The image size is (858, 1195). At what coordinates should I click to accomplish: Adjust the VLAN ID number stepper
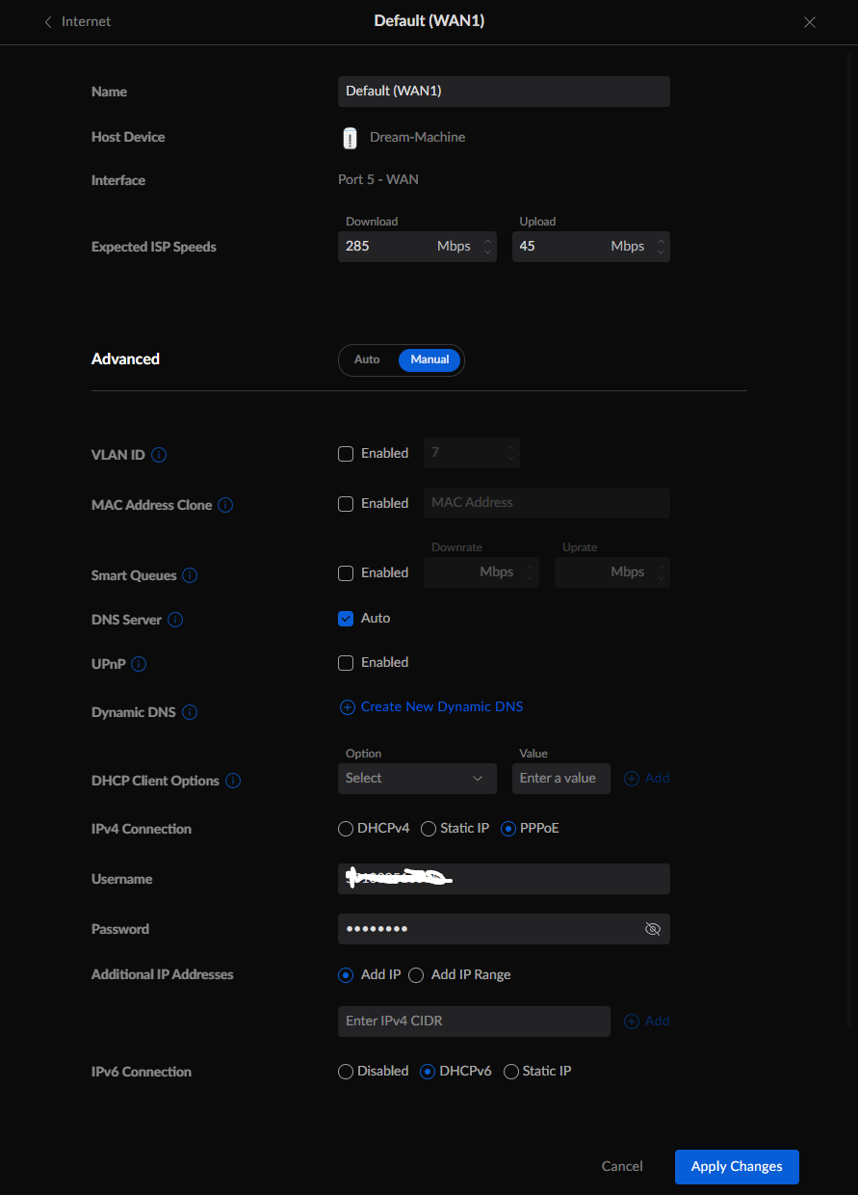pyautogui.click(x=510, y=453)
